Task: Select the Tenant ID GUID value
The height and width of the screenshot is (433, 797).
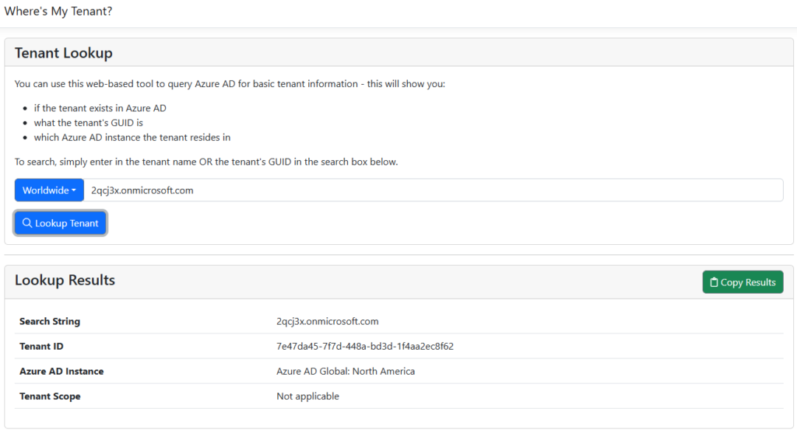Action: coord(365,346)
